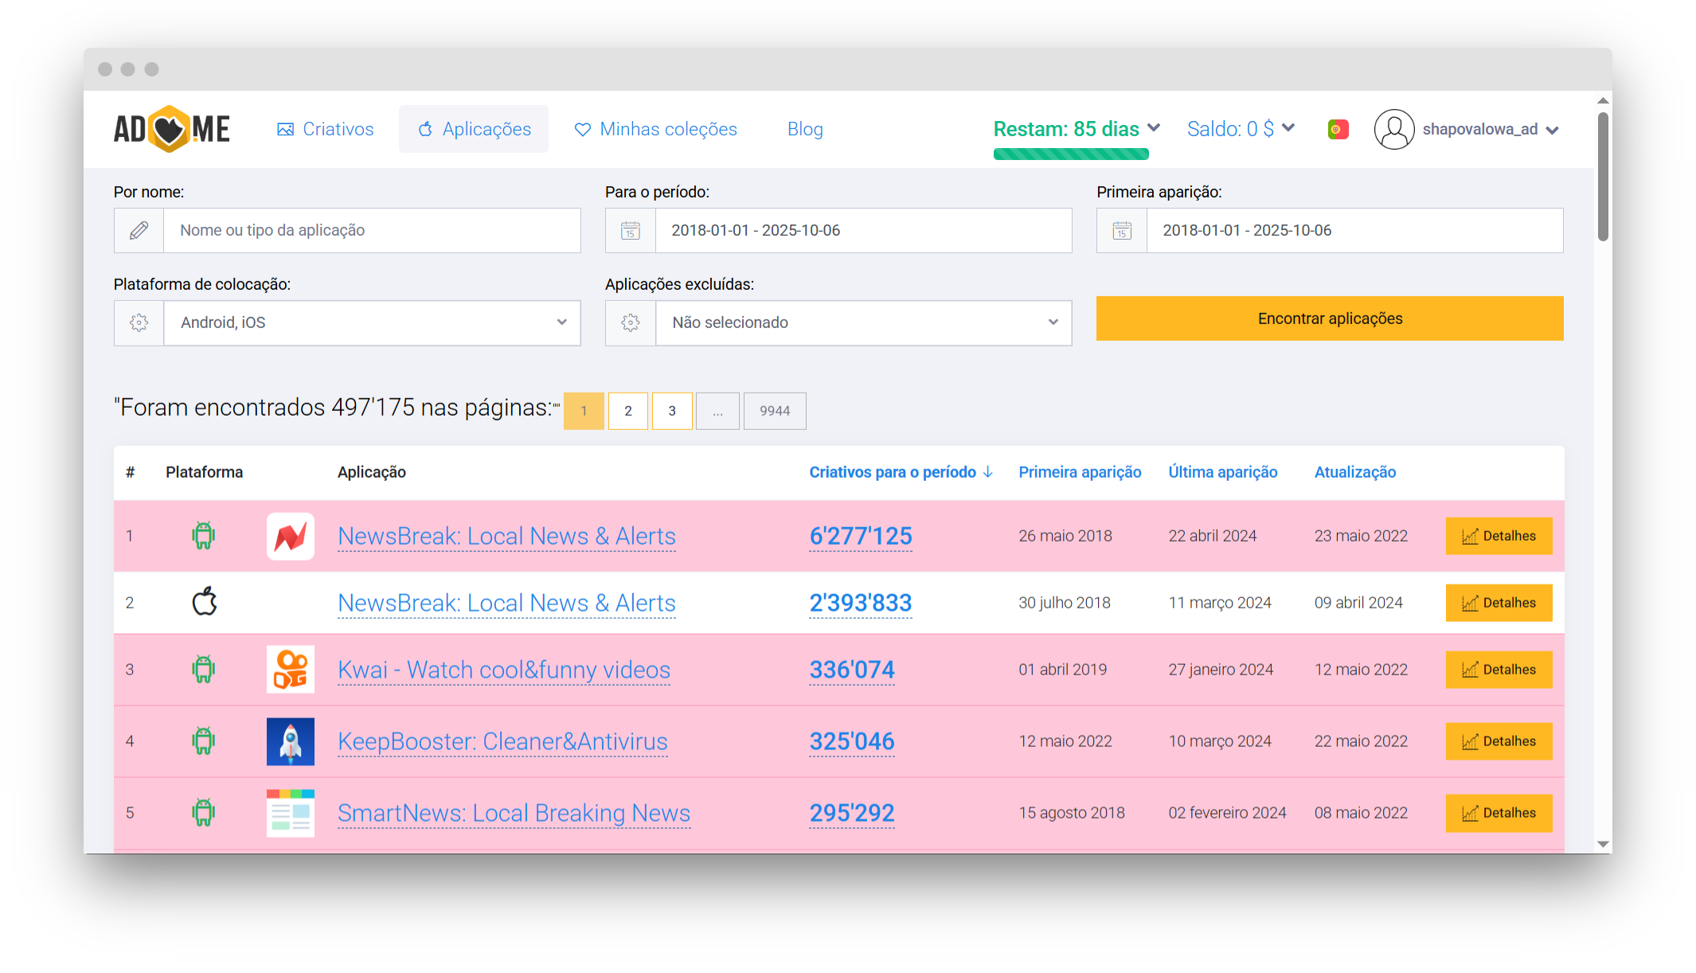1696x973 pixels.
Task: Click the AD ME heart logo
Action: tap(171, 129)
